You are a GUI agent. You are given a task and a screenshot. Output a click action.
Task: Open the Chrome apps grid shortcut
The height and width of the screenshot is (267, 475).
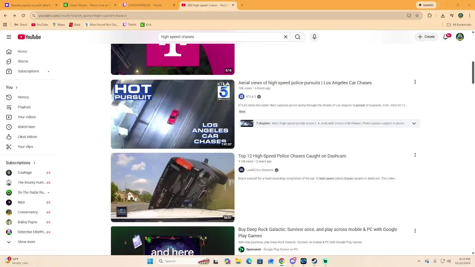click(x=5, y=25)
